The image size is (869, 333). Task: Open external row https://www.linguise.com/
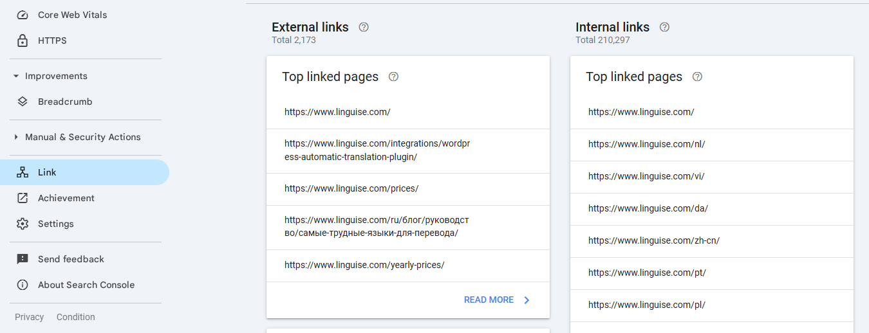(x=408, y=112)
